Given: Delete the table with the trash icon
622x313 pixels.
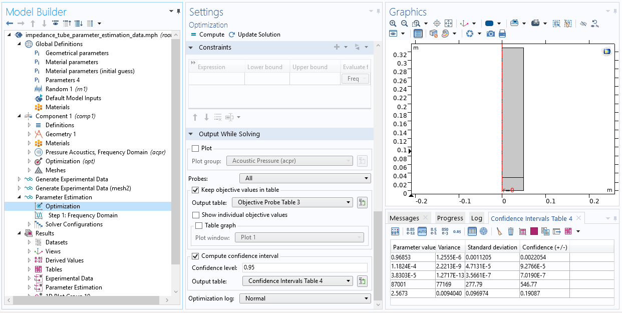Looking at the screenshot, I should 511,231.
